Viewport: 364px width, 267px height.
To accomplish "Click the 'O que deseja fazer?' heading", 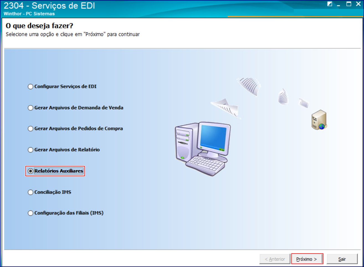I will [39, 26].
